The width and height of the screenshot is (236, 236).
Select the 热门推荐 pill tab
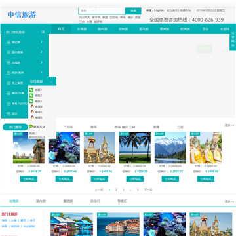tap(15, 127)
